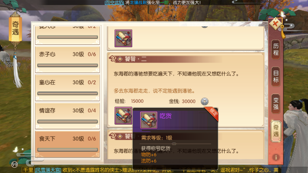Open the 变强 tab
Image resolution: width=308 pixels, height=173 pixels.
click(x=276, y=104)
